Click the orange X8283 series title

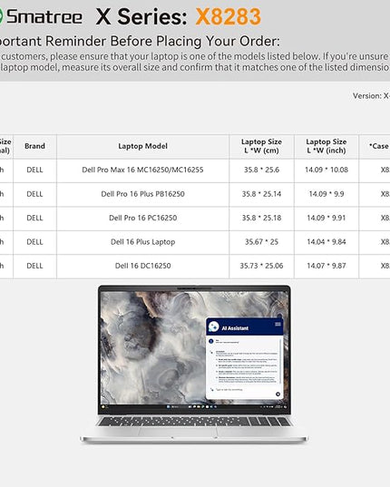pyautogui.click(x=229, y=16)
